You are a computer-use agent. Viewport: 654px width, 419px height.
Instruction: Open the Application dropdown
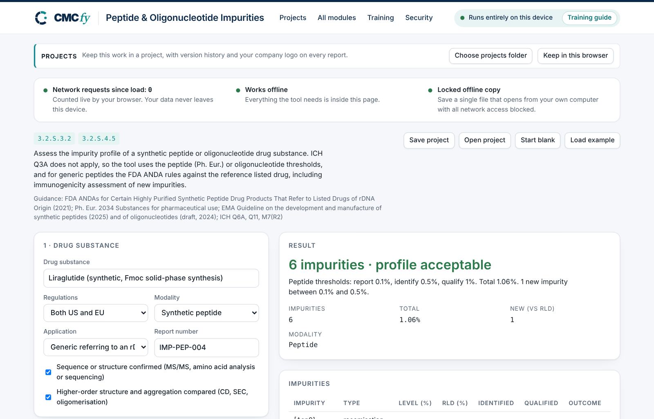(x=96, y=347)
